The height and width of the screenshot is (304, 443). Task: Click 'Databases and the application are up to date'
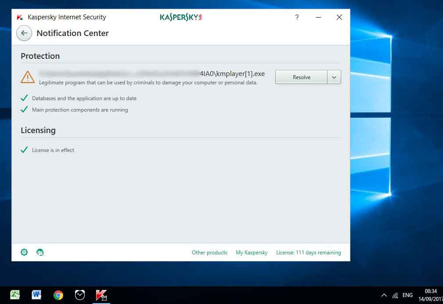[x=84, y=98]
